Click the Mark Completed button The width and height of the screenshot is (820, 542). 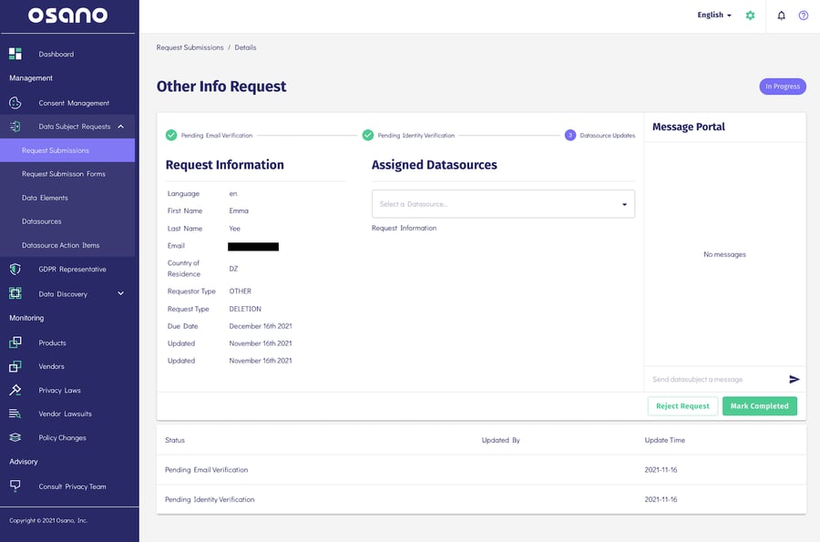(x=759, y=406)
